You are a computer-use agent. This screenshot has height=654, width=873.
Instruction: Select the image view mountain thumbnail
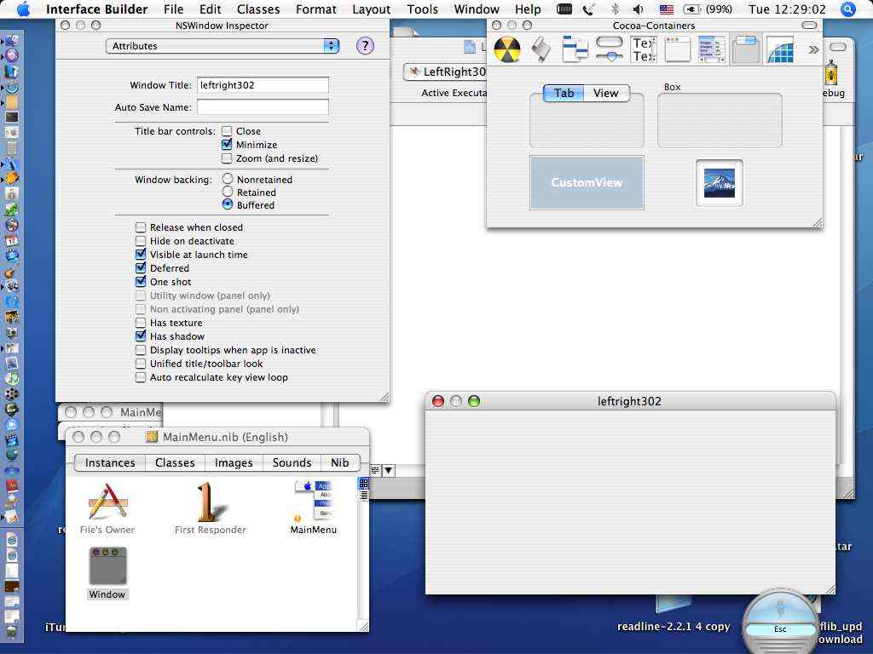pyautogui.click(x=720, y=183)
